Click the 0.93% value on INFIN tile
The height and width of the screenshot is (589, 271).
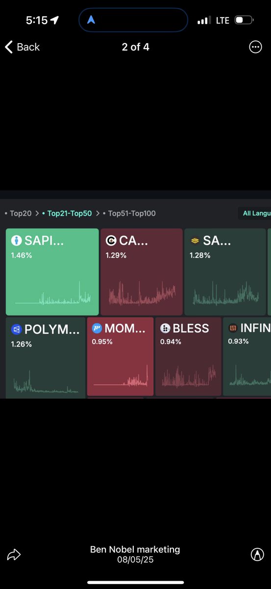[238, 341]
